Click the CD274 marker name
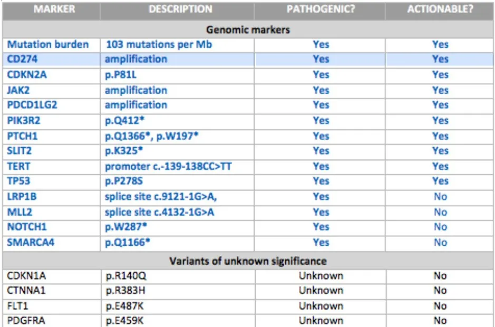This screenshot has height=327, width=495. click(x=22, y=59)
